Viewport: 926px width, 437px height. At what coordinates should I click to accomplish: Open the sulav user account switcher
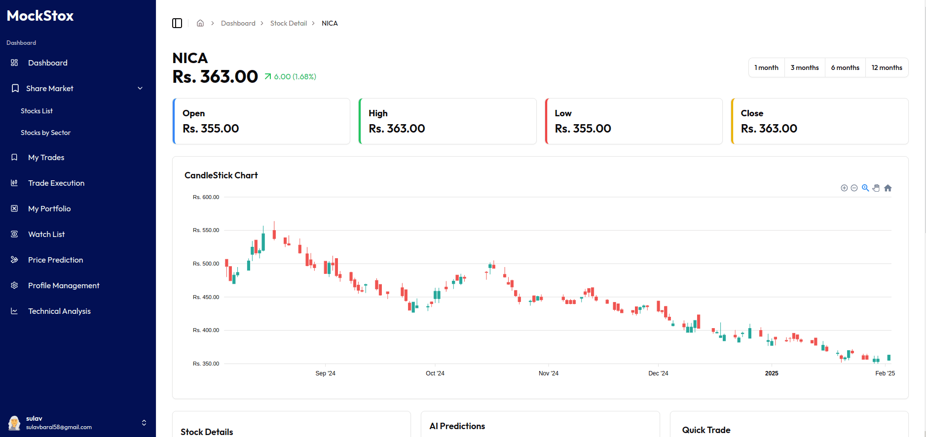click(144, 423)
